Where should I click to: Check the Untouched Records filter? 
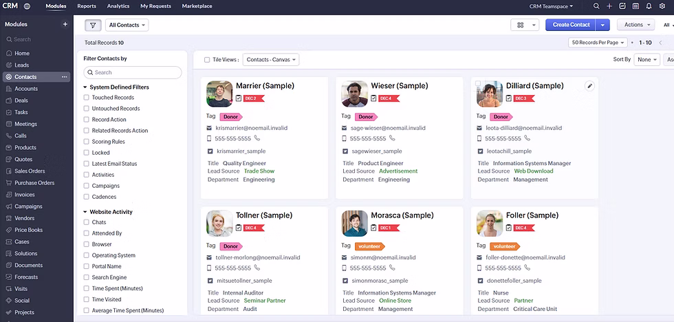click(87, 109)
